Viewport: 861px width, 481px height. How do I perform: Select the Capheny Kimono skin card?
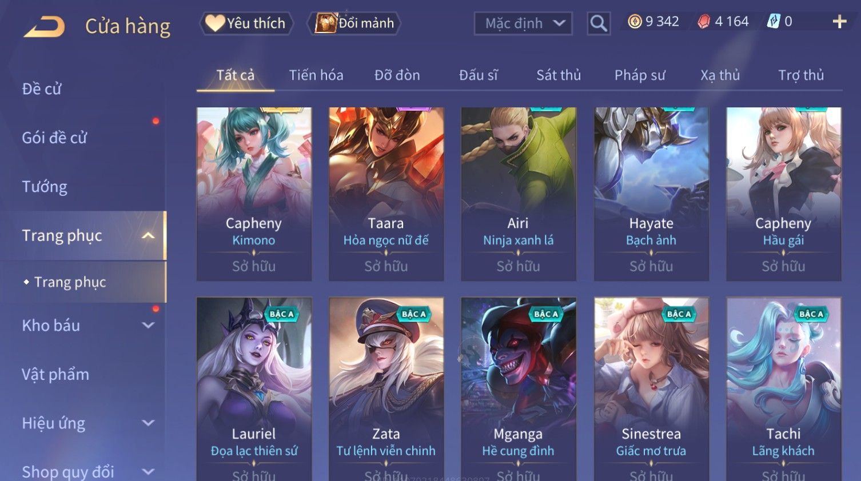(254, 194)
